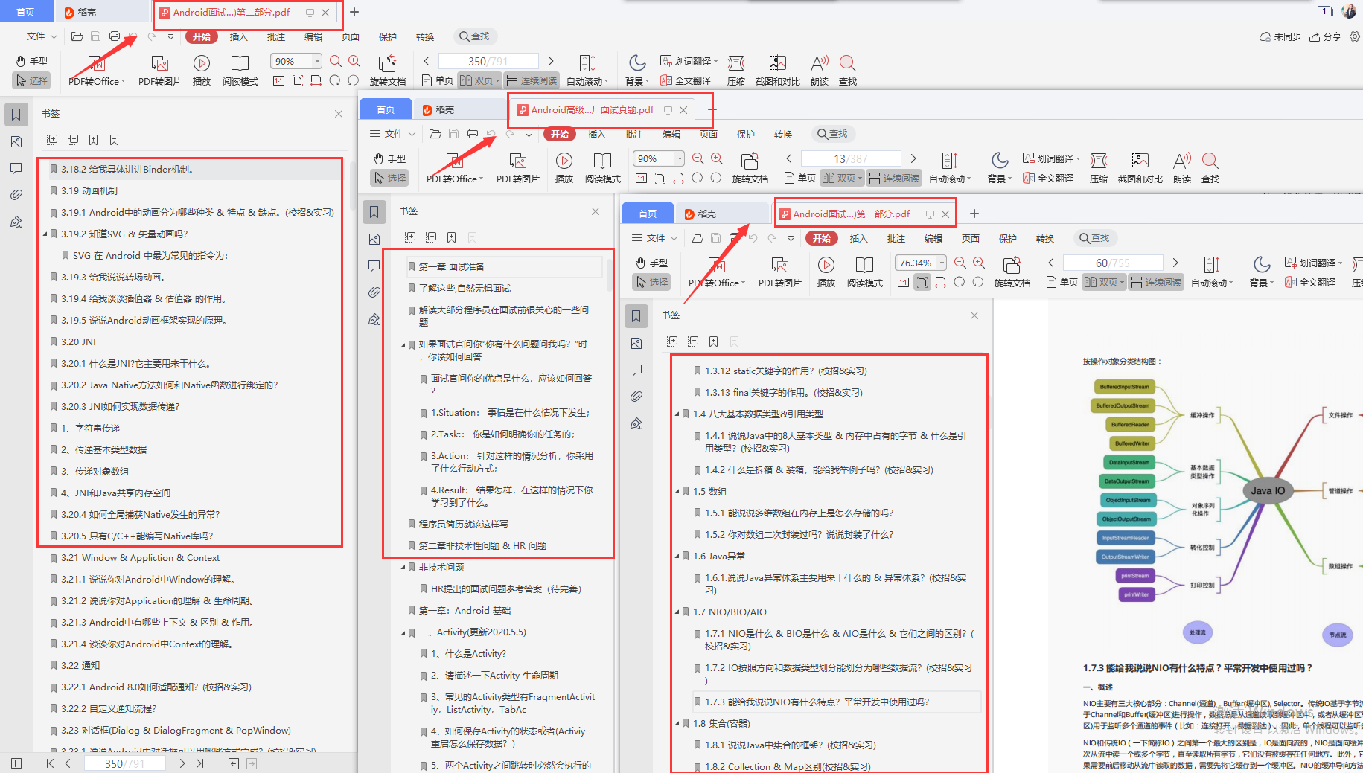Open 页面 tab in 厂面试真题 window

point(708,134)
